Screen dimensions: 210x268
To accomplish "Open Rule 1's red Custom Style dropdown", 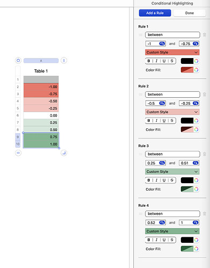I will [172, 52].
